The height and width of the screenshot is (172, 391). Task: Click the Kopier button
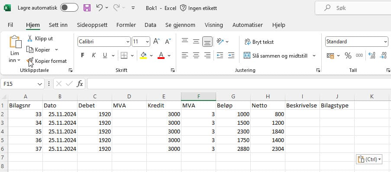point(38,50)
